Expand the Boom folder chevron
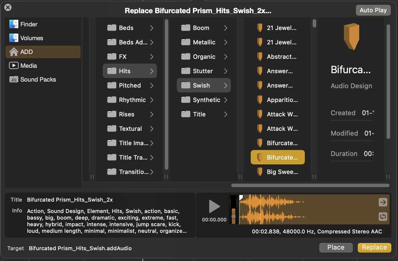This screenshot has height=261, width=398. coord(226,28)
